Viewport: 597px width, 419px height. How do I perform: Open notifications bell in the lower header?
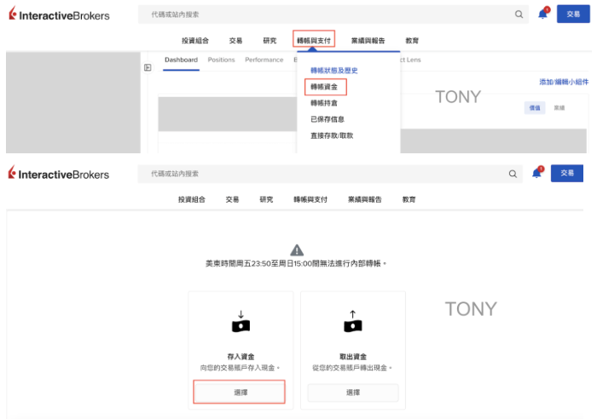pos(536,174)
